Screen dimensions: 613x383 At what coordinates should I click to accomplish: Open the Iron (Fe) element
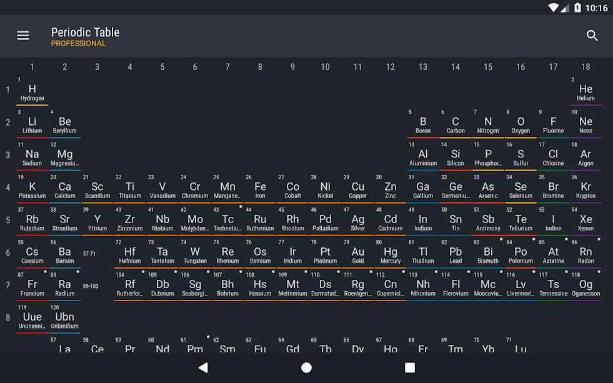(260, 189)
